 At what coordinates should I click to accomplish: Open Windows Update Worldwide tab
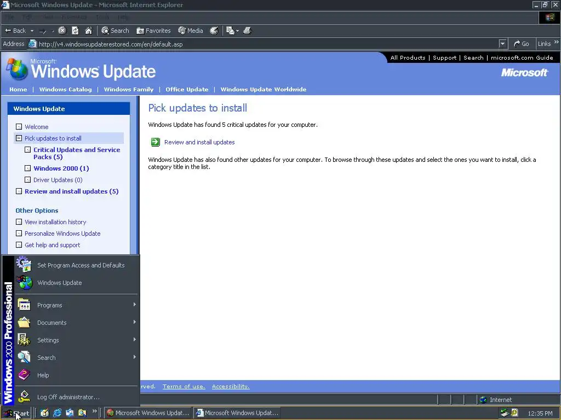[x=264, y=89]
